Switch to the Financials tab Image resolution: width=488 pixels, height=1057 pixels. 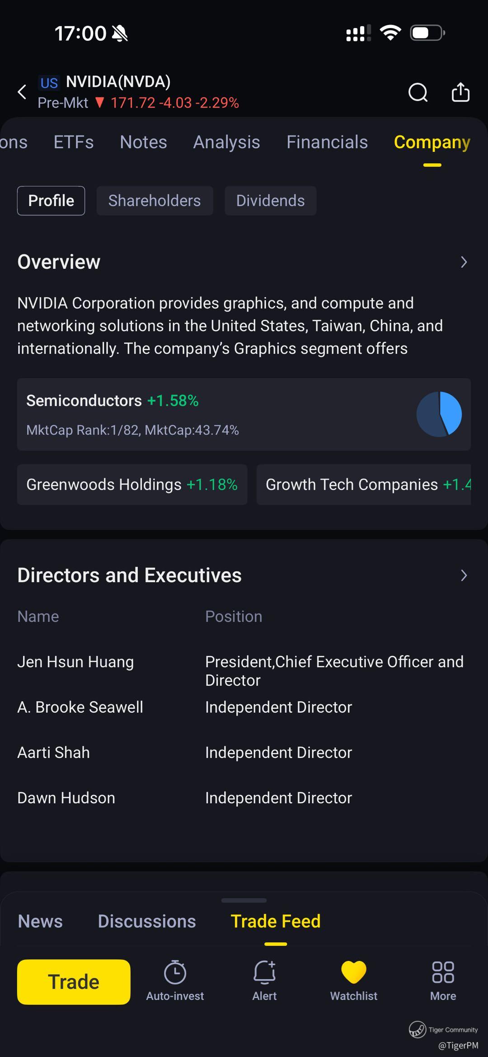pos(327,142)
